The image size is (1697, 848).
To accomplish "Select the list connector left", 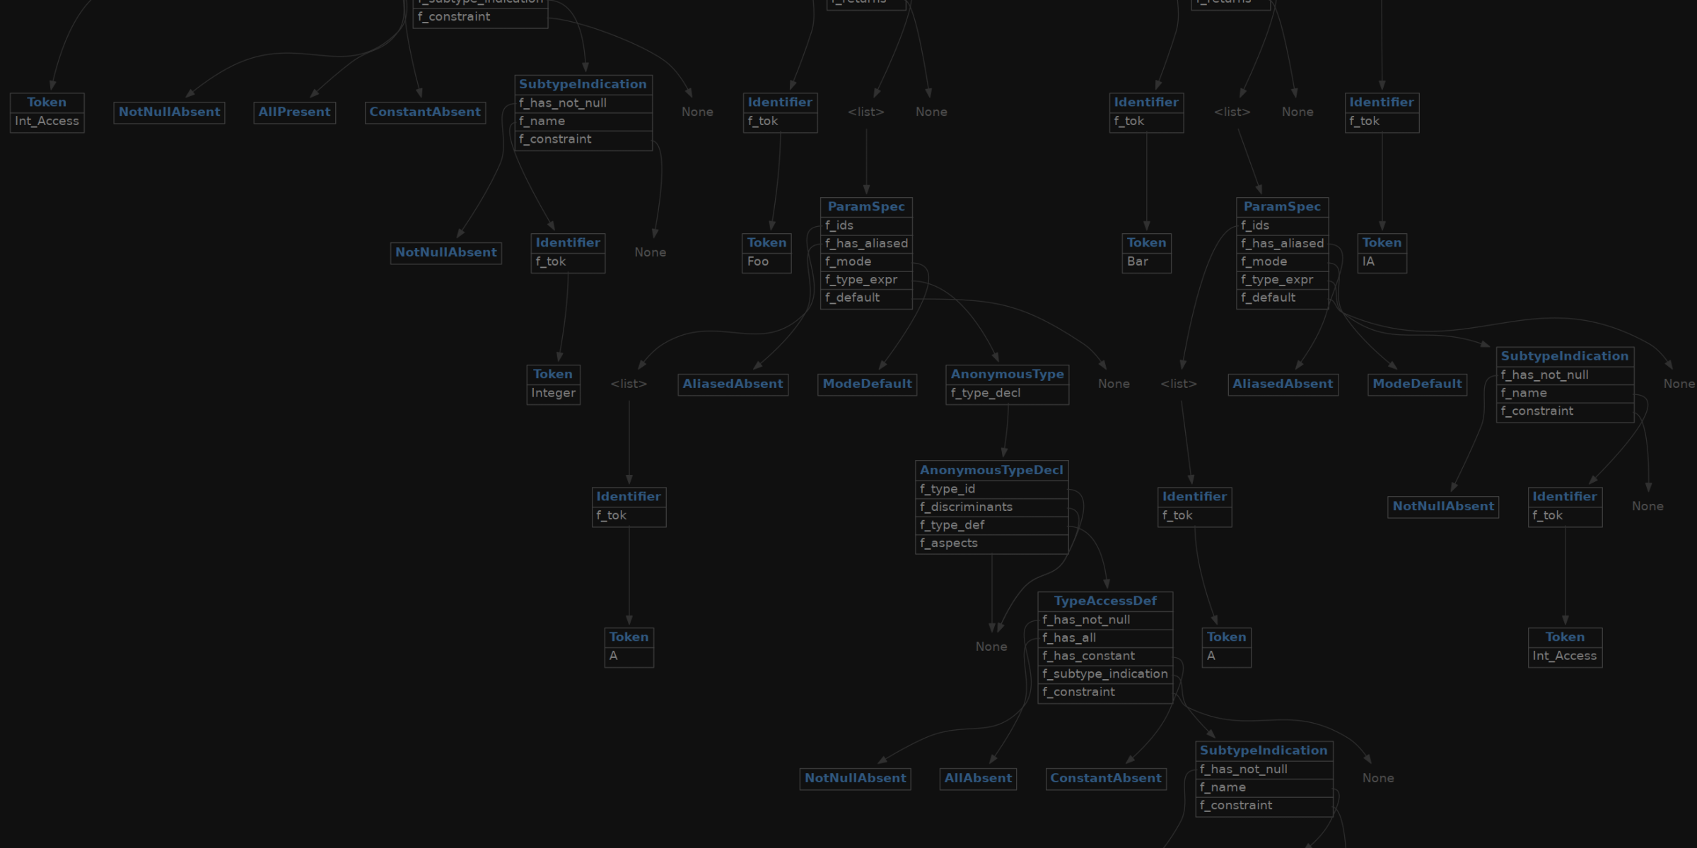I will [628, 383].
